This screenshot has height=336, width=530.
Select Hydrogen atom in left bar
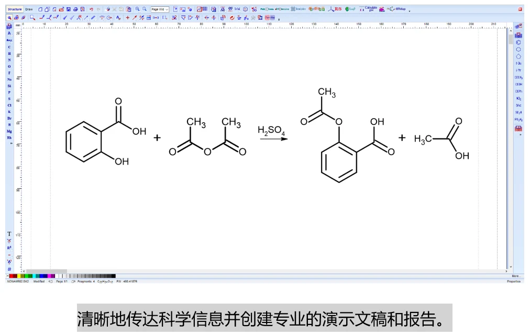pos(9,54)
